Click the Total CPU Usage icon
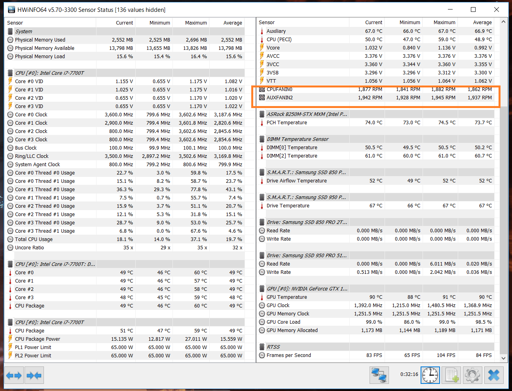512x391 pixels. point(10,239)
